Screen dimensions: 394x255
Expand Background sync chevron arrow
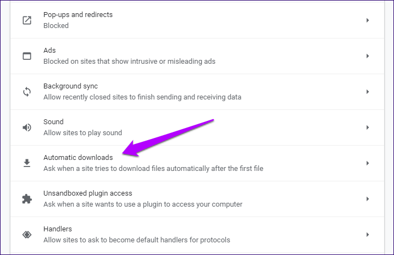tap(368, 92)
